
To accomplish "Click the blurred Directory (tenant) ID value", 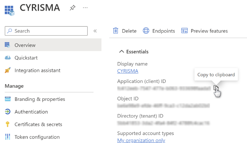I will tap(163, 123).
